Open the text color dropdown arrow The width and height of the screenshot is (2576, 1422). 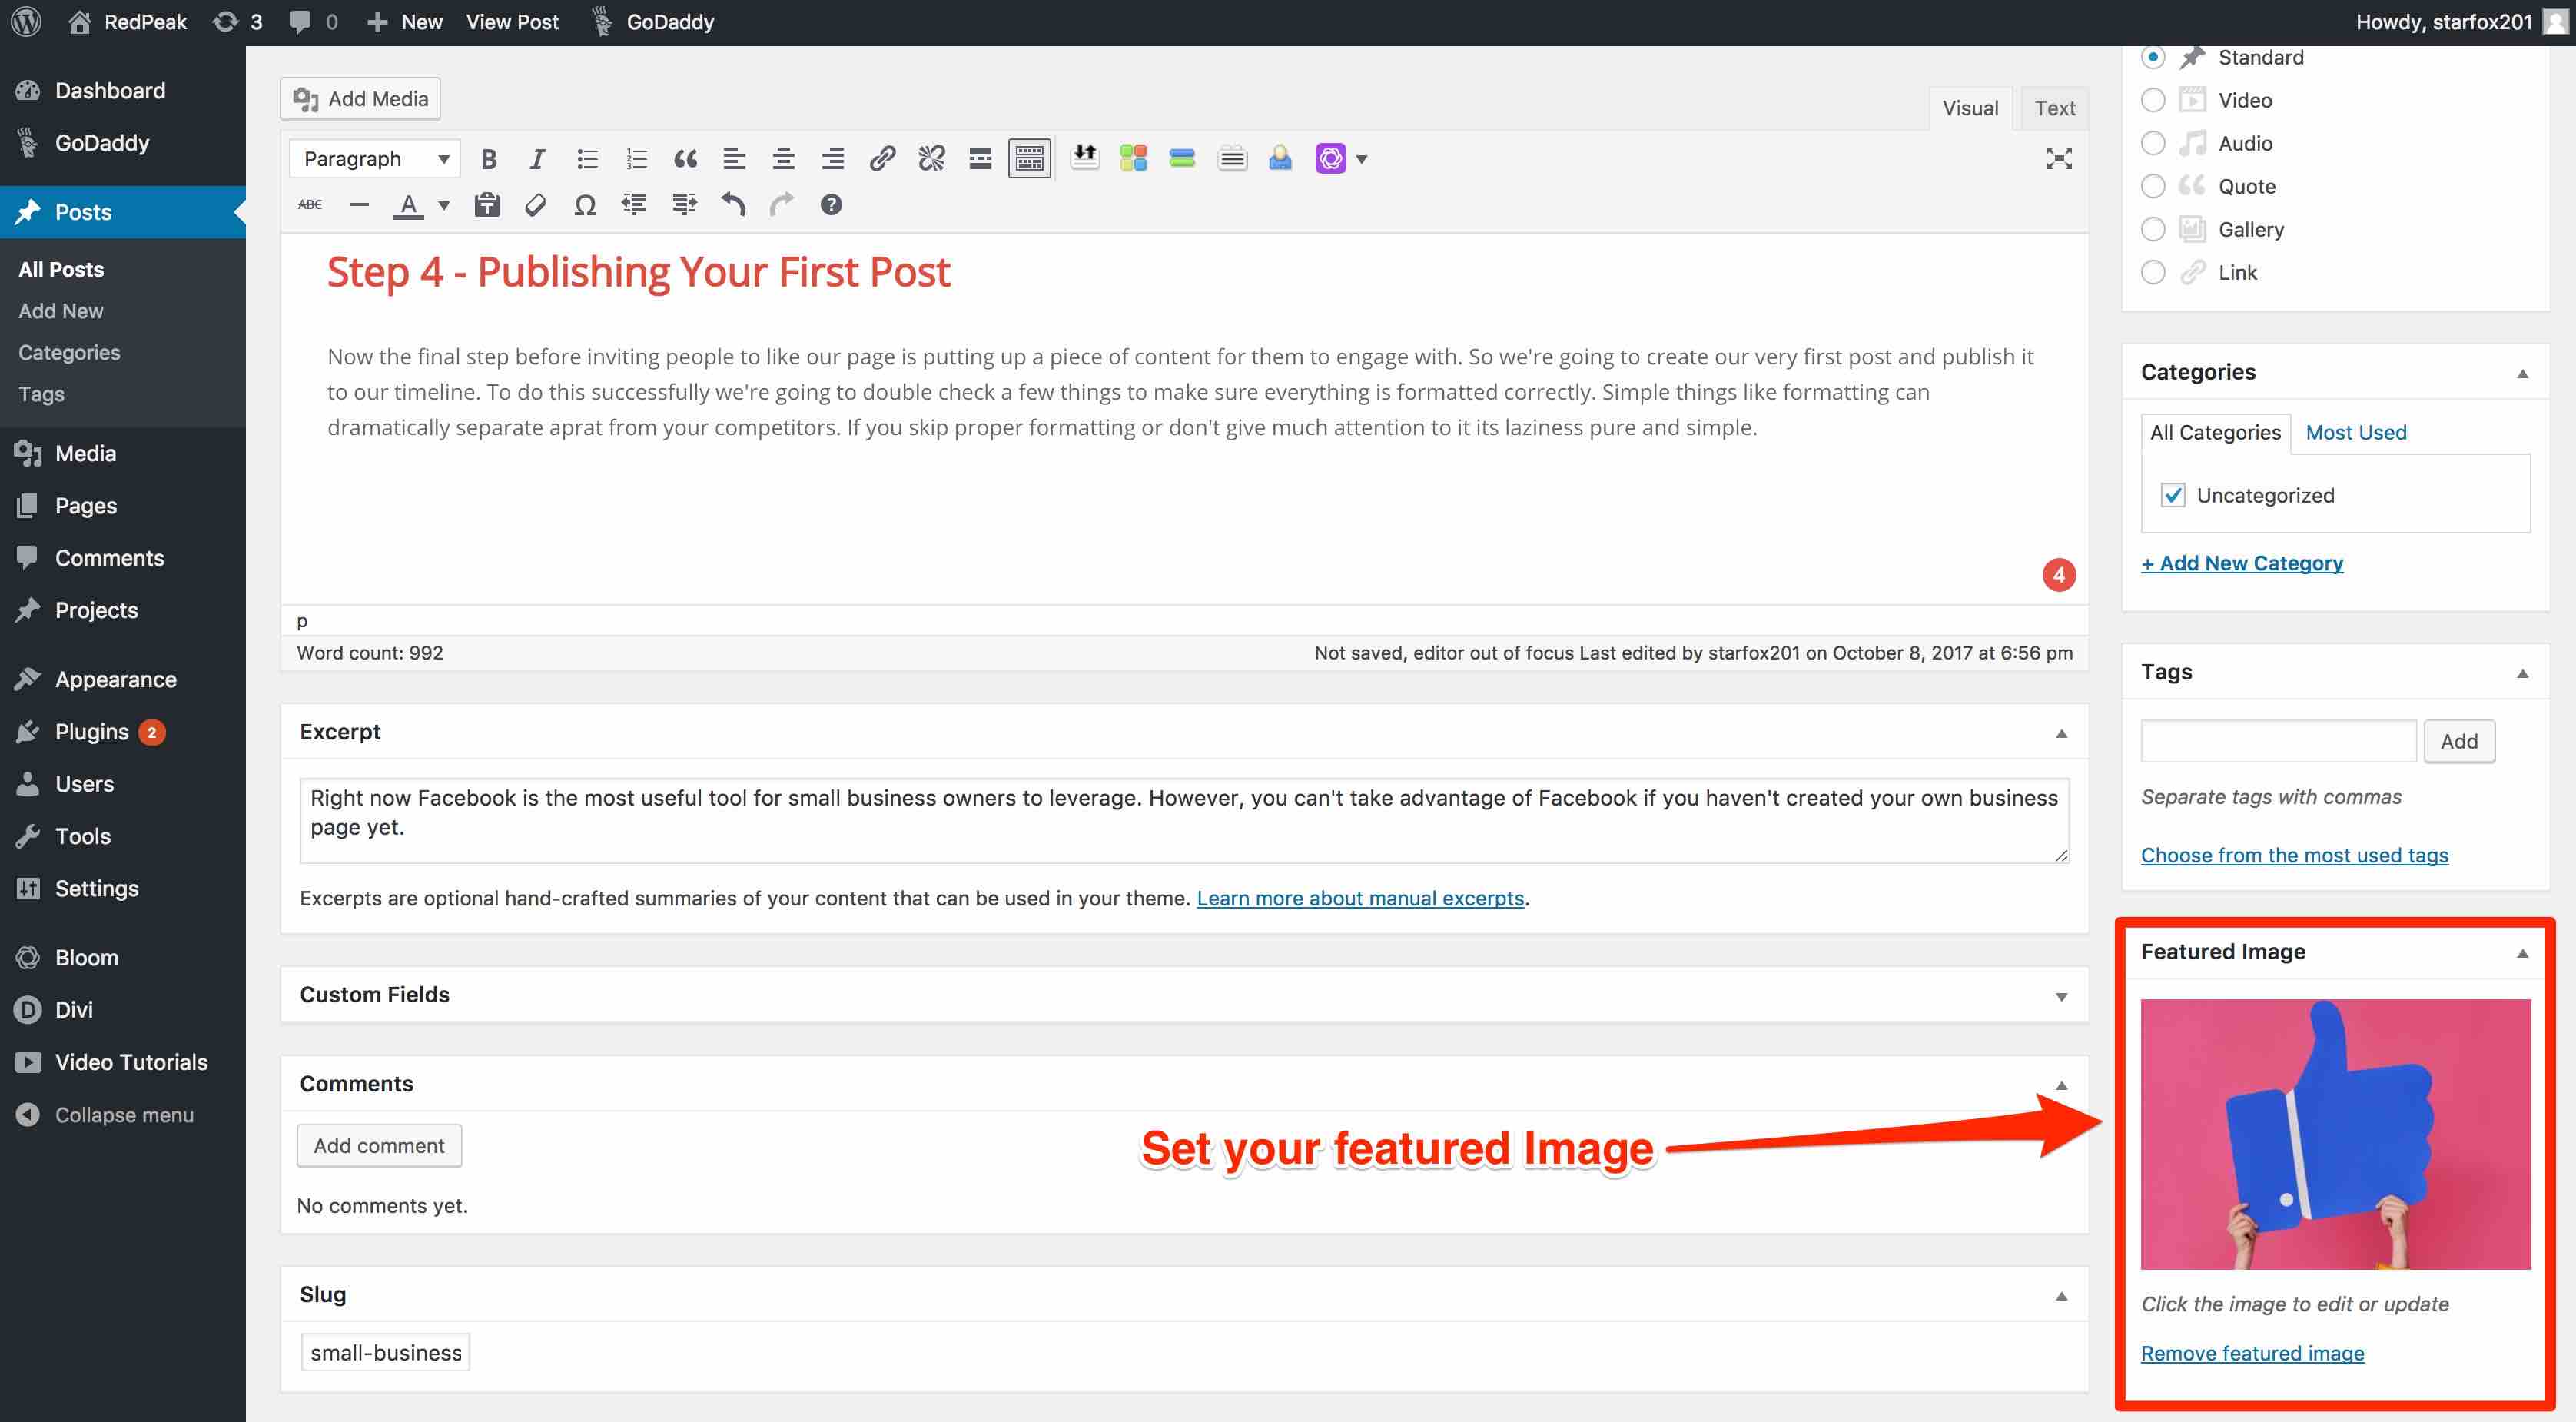[x=444, y=206]
